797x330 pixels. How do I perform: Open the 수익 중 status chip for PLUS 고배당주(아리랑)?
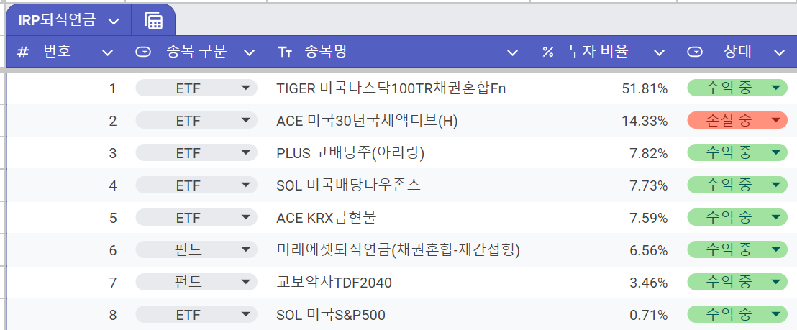coord(737,153)
